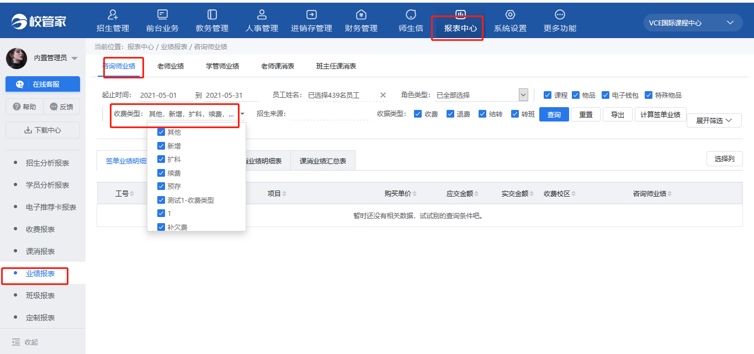754x354 pixels.
Task: Sort table by 购买单价 column
Action: (x=415, y=194)
